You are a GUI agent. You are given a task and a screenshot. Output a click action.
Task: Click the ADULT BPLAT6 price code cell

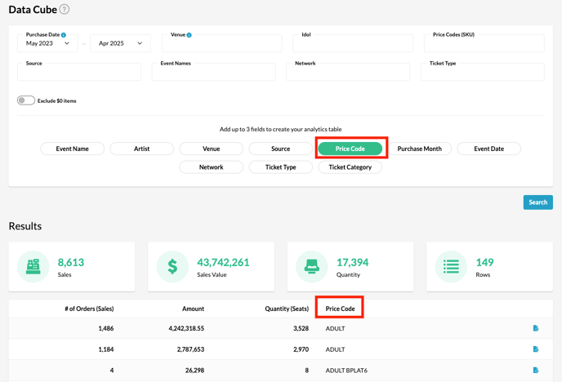coord(346,371)
